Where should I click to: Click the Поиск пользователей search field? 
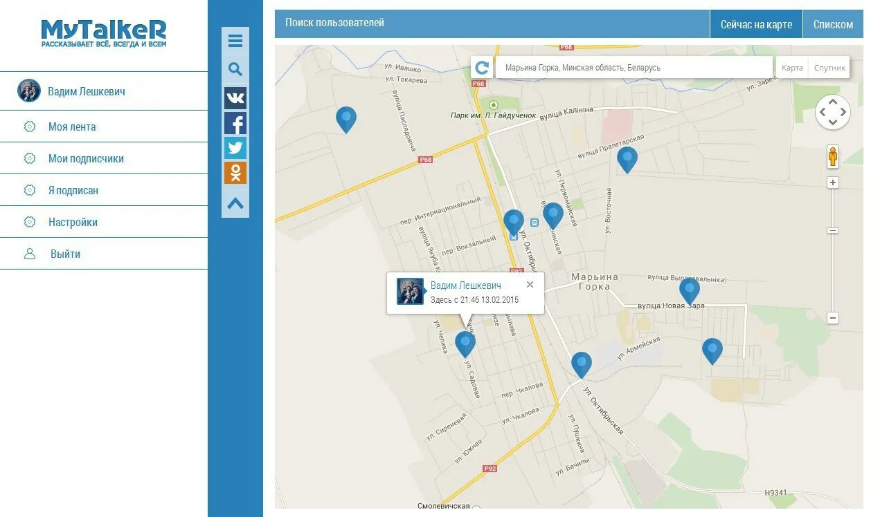point(492,23)
